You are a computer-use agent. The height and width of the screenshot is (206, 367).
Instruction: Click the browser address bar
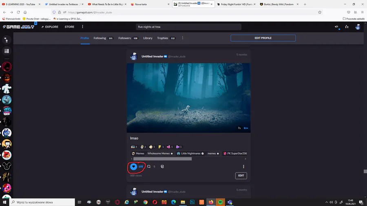coord(187,12)
